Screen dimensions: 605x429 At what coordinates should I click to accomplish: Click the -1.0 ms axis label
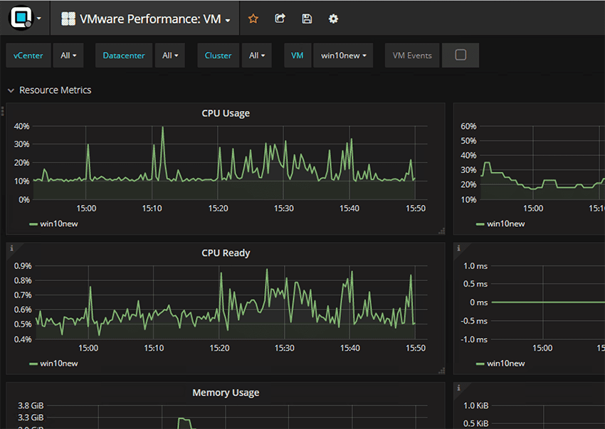point(474,339)
